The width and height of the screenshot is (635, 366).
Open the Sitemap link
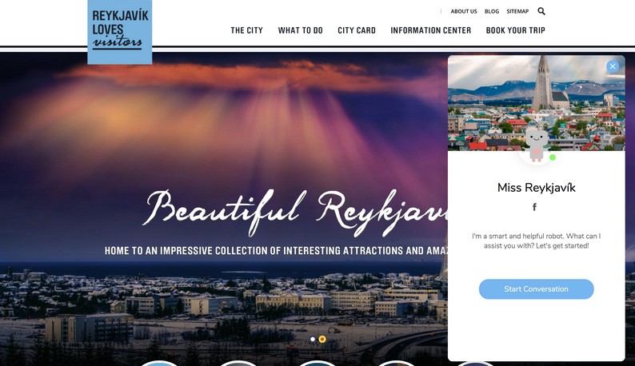click(x=517, y=11)
